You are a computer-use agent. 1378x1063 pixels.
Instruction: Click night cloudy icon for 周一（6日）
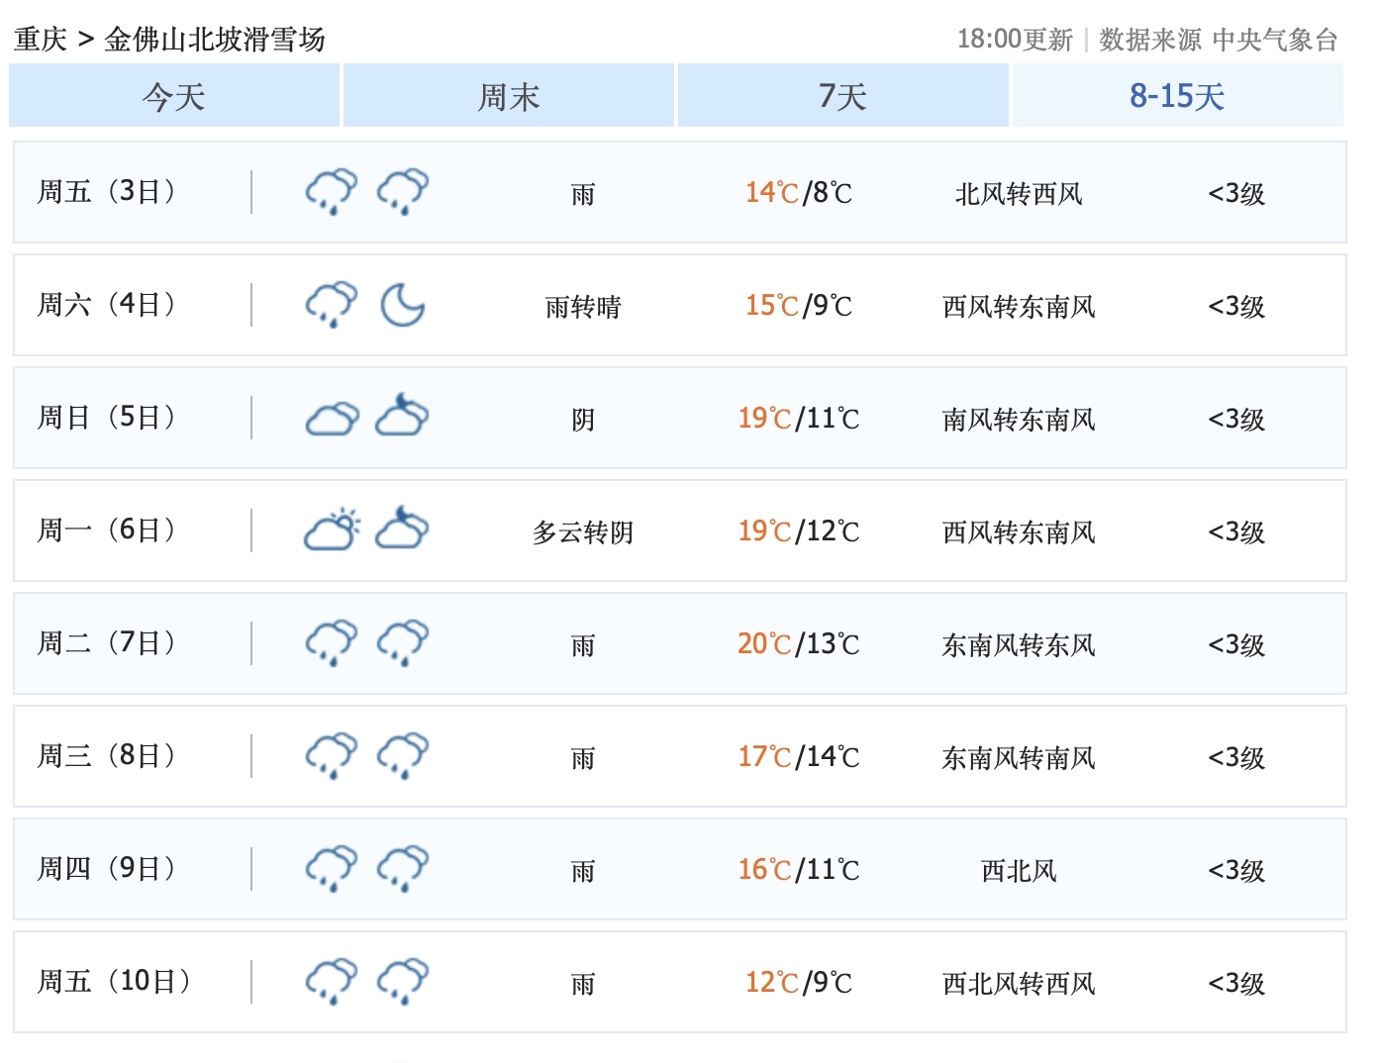pyautogui.click(x=402, y=528)
